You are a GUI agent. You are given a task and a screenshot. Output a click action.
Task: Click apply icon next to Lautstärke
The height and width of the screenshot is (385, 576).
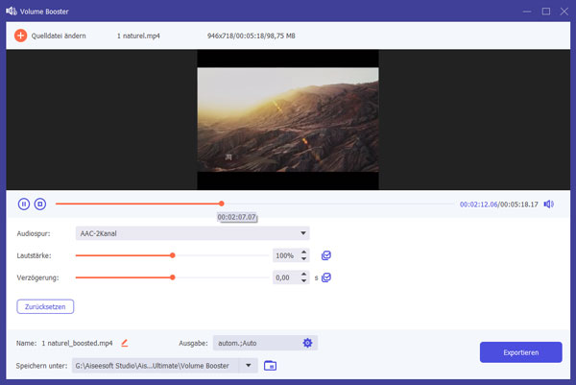[327, 255]
